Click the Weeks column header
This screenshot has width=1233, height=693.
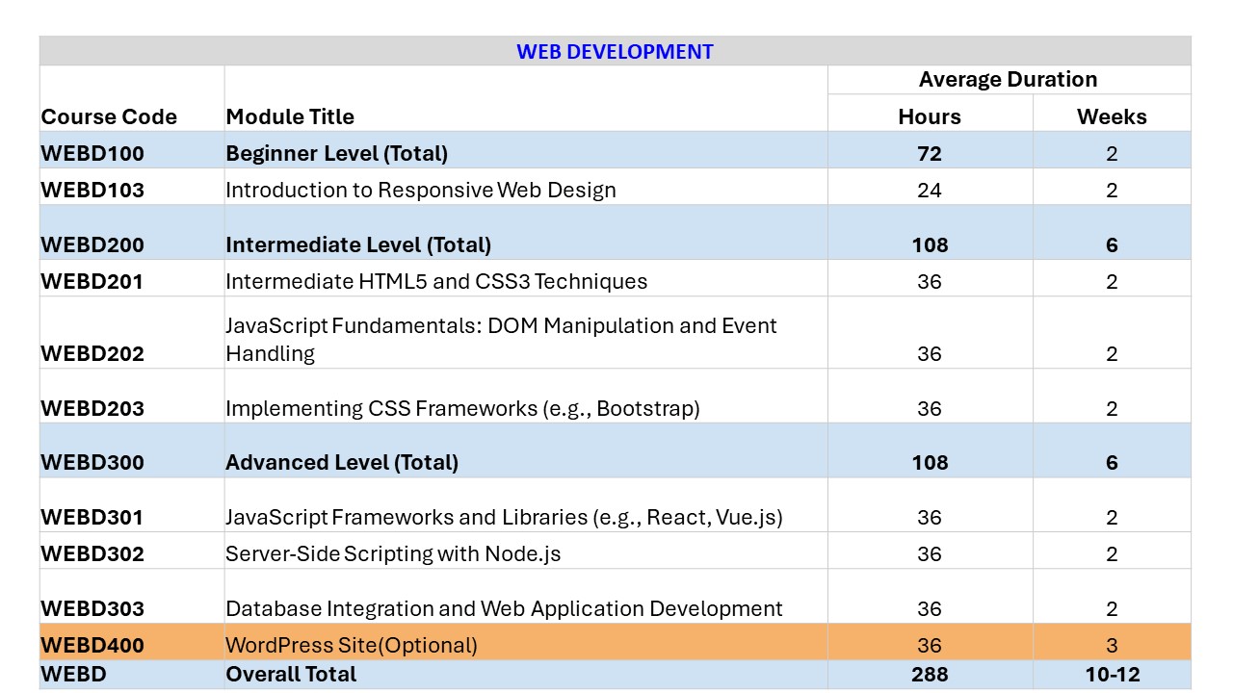tap(1111, 116)
